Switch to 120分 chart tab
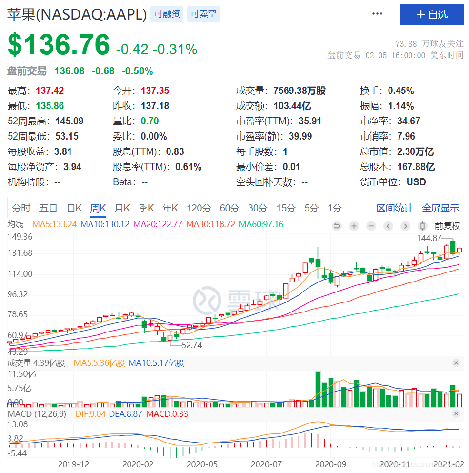Screen dimensions: 469x473 (x=199, y=208)
